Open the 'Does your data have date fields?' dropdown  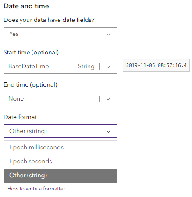(60, 34)
